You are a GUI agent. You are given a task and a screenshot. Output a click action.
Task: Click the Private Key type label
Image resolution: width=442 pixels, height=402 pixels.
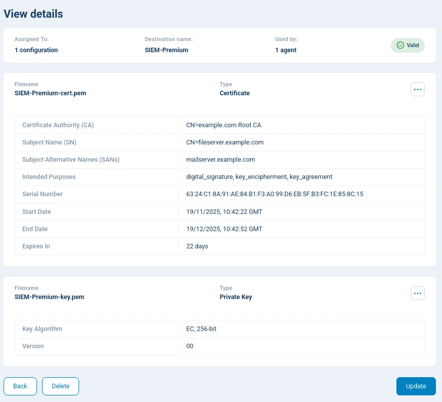click(x=236, y=297)
